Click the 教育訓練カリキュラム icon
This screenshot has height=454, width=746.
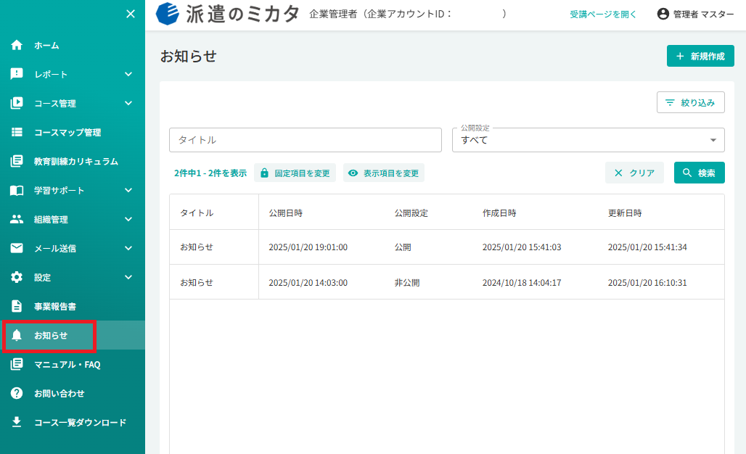[17, 161]
